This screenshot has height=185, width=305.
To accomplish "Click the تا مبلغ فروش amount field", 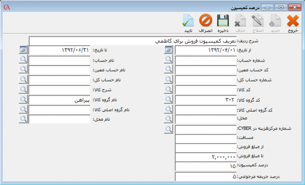I will tap(205, 157).
